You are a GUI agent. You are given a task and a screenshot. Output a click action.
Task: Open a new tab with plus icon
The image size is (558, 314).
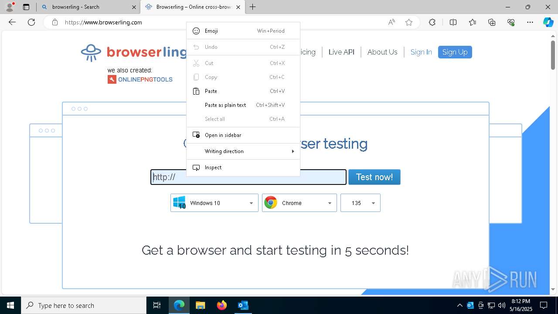tap(253, 7)
